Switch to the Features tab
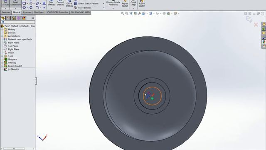The image size is (266, 150). point(6,12)
